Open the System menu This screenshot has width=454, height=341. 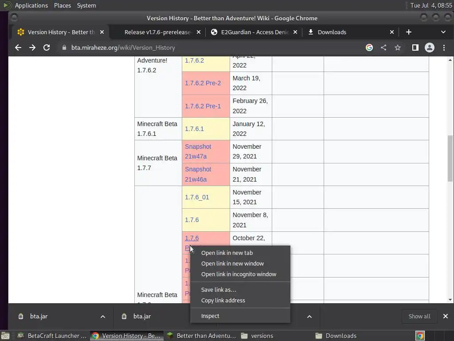pyautogui.click(x=86, y=5)
